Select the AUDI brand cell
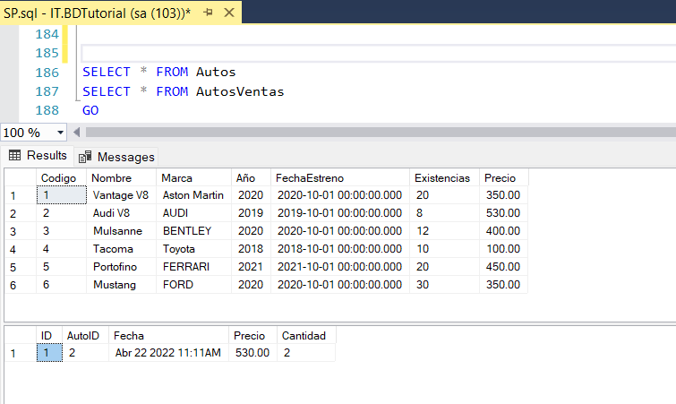 193,213
